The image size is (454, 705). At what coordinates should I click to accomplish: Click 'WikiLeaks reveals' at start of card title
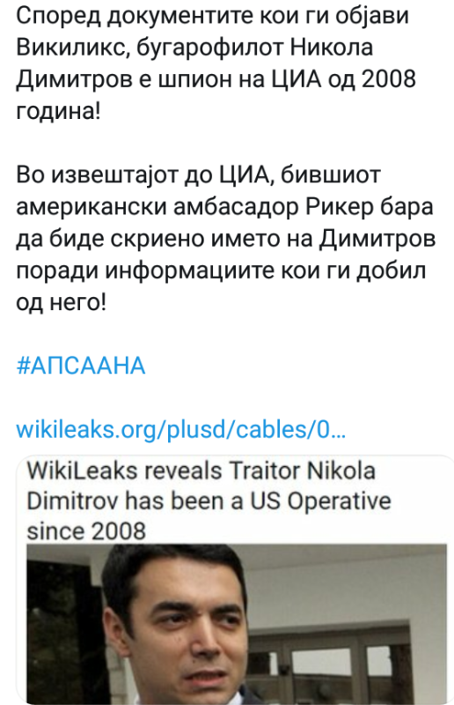tap(124, 471)
